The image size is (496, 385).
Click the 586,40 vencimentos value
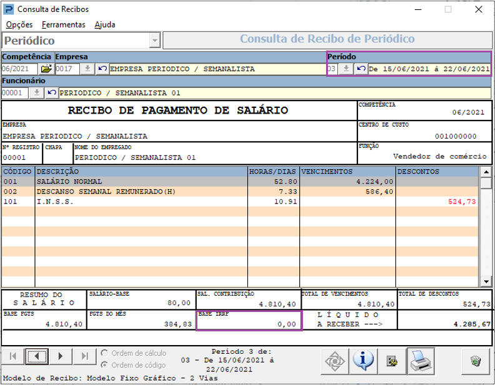point(379,192)
